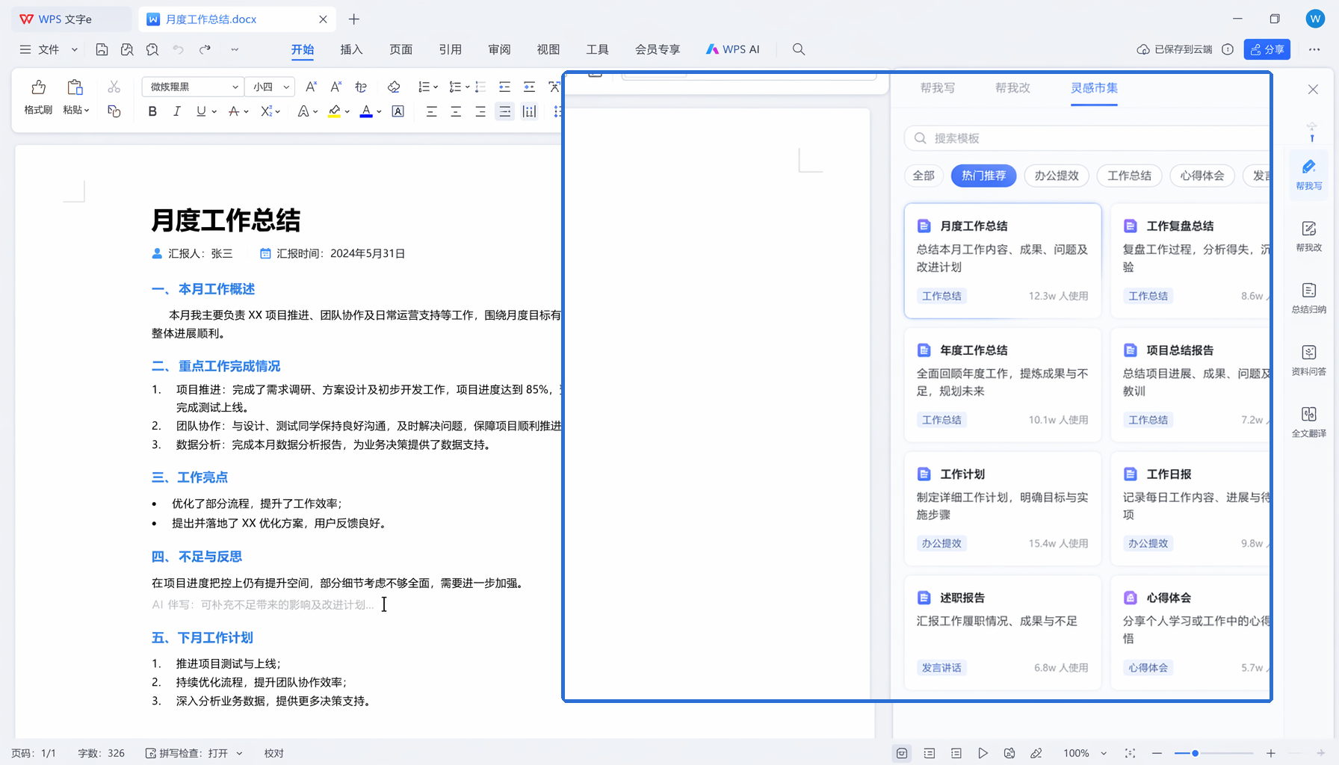Toggle italic formatting
Image resolution: width=1339 pixels, height=765 pixels.
176,111
